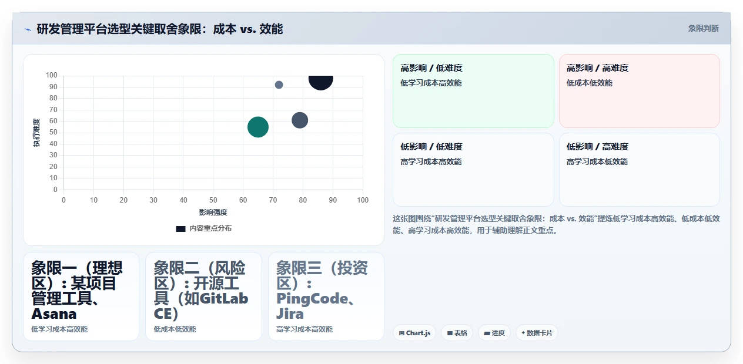
Task: Click the 象限判断 label in header
Action: 703,28
